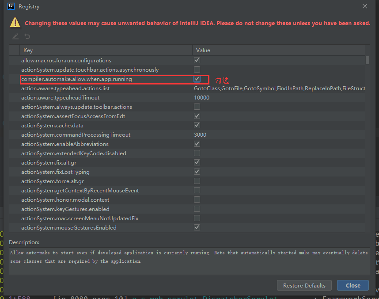
Task: Enable actionSystem.mac.screenMenuNotUpdatedFix checkbox
Action: [x=197, y=218]
